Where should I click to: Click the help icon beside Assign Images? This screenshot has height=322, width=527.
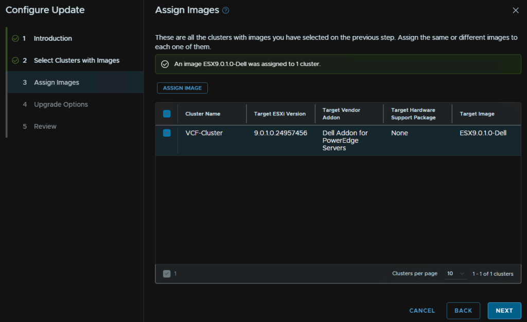click(x=225, y=10)
